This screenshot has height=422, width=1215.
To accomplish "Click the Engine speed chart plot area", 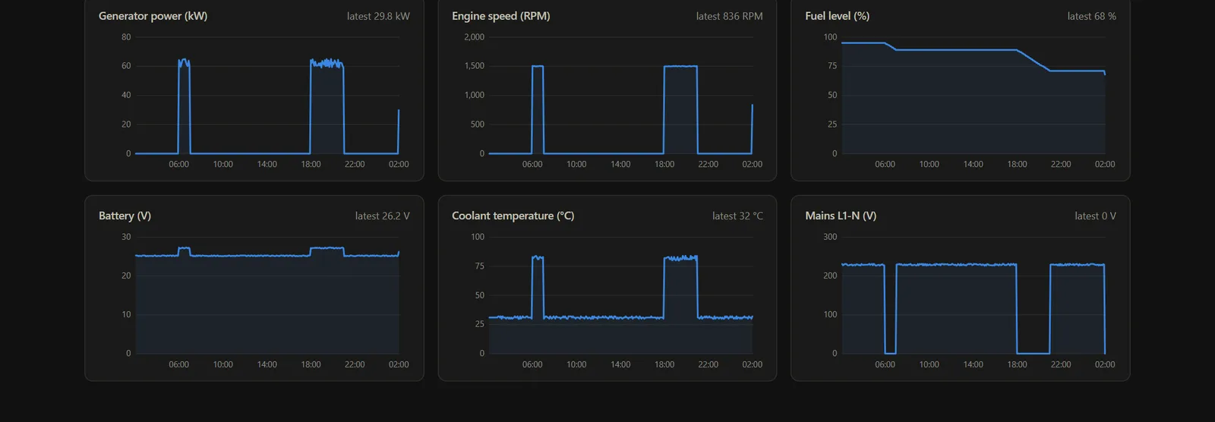I will coord(620,96).
